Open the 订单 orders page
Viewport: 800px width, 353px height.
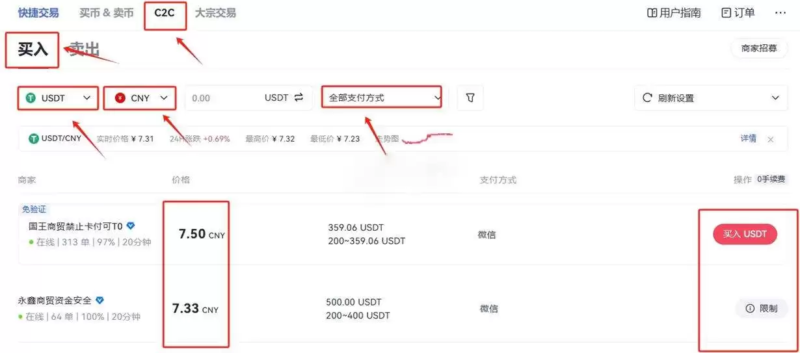pos(738,13)
